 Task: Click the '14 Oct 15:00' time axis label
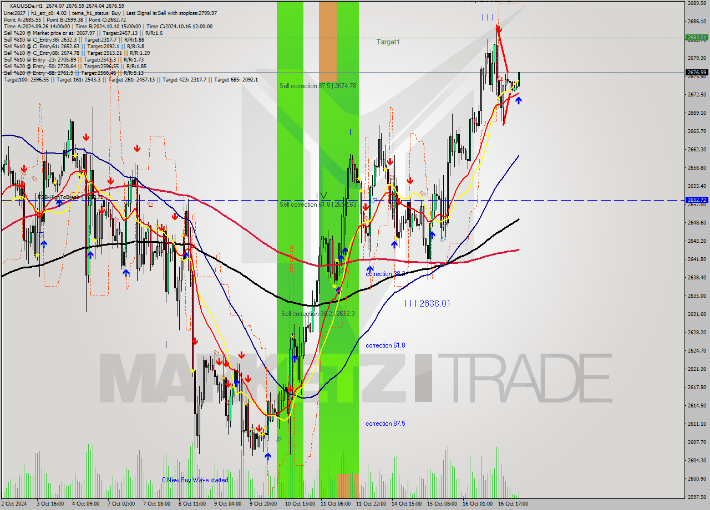[406, 504]
